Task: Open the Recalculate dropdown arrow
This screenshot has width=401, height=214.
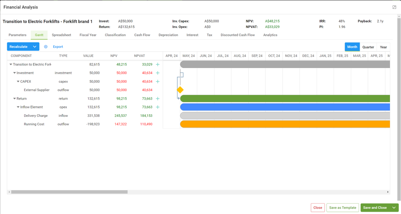Action: 34,46
